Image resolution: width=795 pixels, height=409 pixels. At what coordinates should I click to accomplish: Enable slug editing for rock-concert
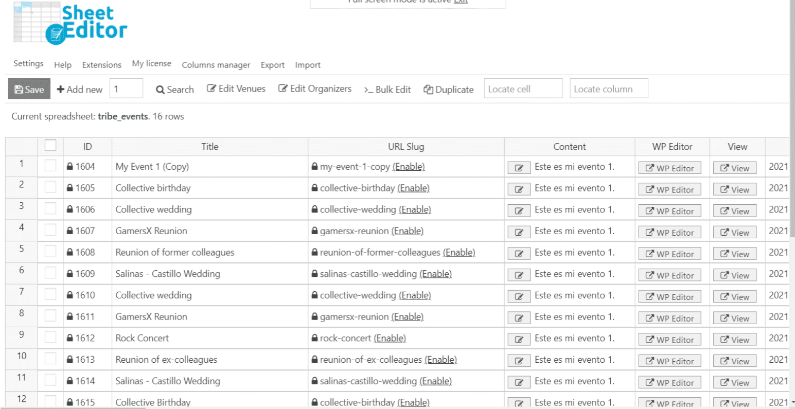pyautogui.click(x=390, y=338)
